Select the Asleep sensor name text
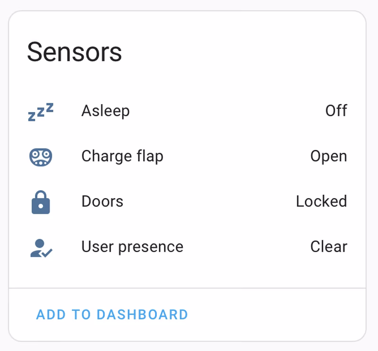Viewport: 378px width, 351px height. (106, 110)
